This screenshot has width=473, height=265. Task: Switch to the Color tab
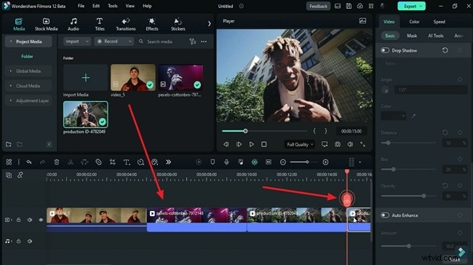(414, 22)
